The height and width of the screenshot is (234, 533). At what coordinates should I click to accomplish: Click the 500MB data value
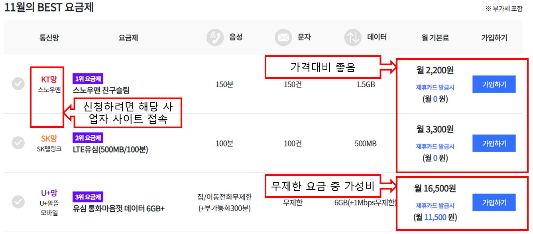366,143
